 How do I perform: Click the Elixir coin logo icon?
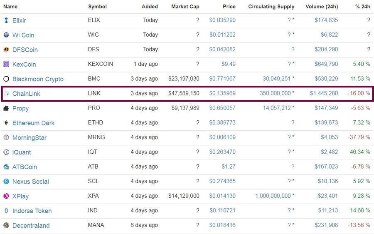pyautogui.click(x=6, y=20)
